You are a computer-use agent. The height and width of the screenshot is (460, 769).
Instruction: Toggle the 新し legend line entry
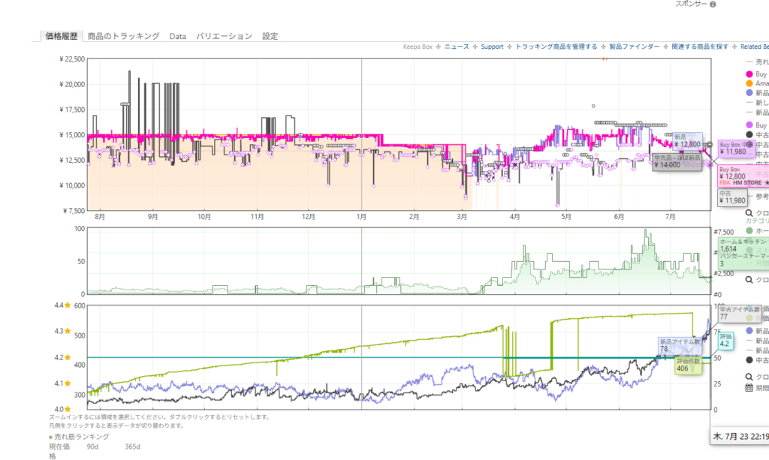tap(757, 102)
